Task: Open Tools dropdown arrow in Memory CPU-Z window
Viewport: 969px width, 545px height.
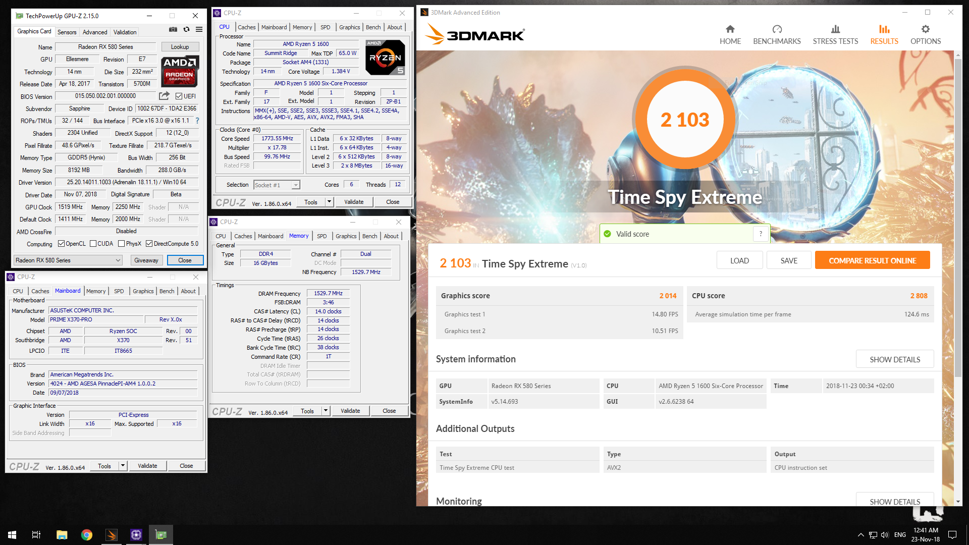Action: pyautogui.click(x=326, y=411)
